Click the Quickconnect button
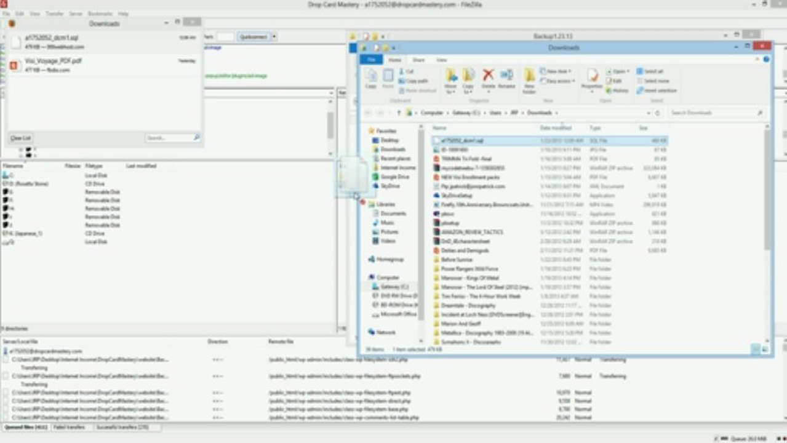This screenshot has width=787, height=443. click(254, 37)
